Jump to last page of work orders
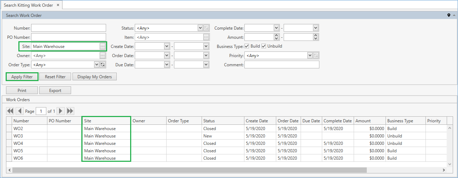 click(70, 111)
